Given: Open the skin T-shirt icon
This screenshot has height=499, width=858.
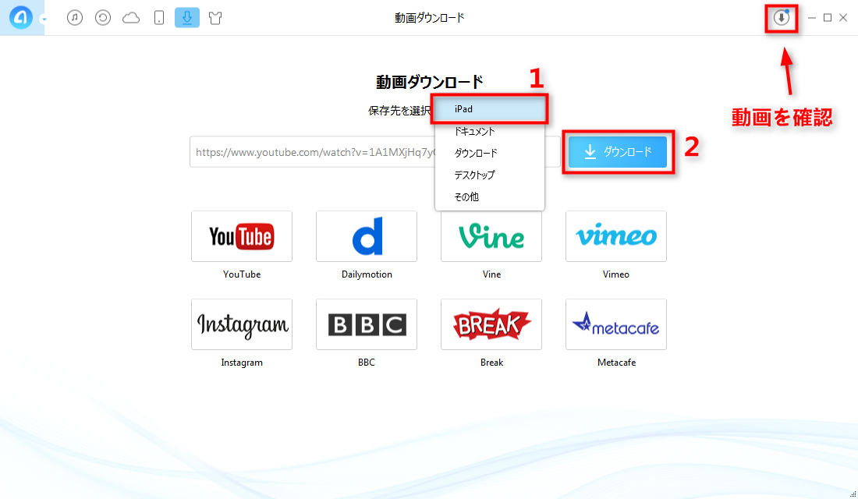Looking at the screenshot, I should 215,18.
